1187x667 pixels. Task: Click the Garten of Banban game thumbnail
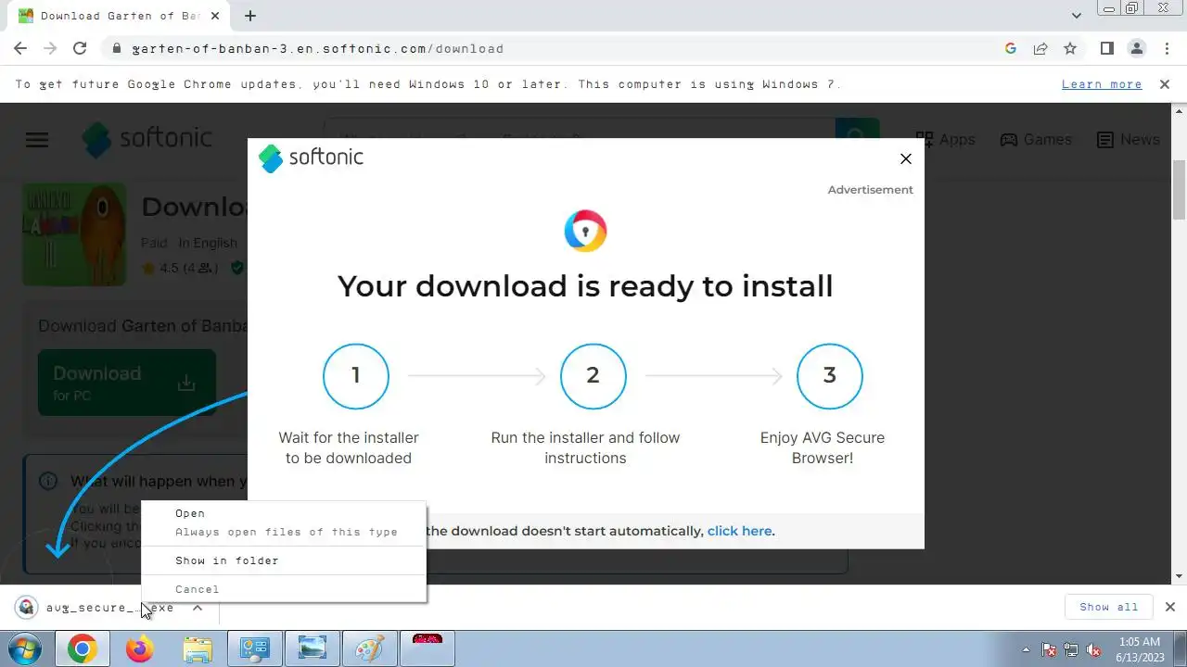point(74,234)
